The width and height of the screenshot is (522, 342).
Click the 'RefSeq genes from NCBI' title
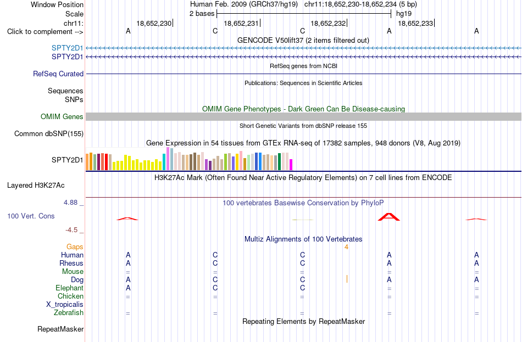[x=304, y=66]
